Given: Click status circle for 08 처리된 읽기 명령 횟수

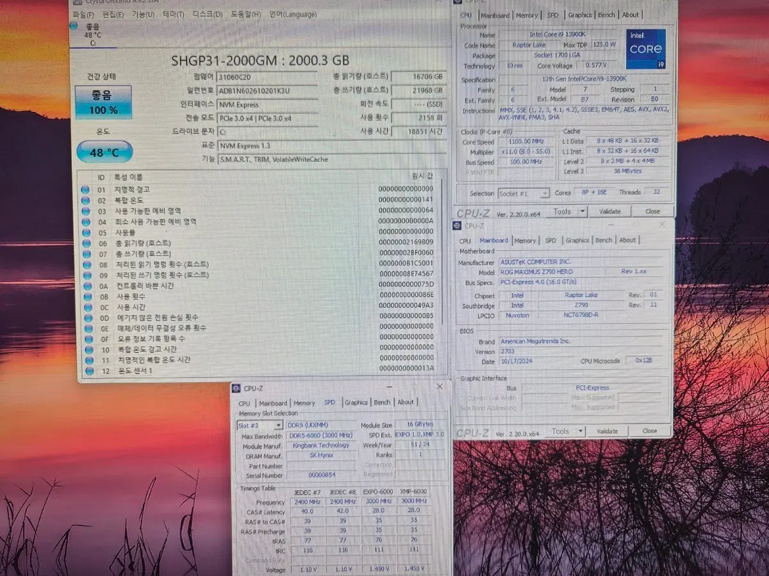Looking at the screenshot, I should click(86, 264).
